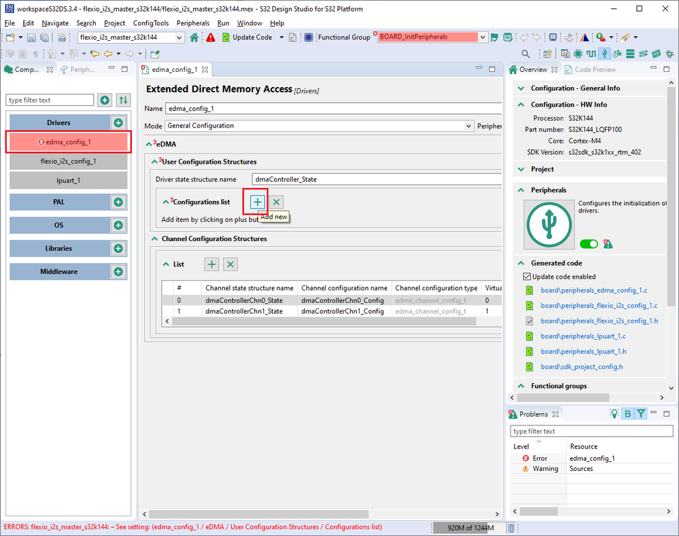This screenshot has height=536, width=679.
Task: Click the Update Code button
Action: click(x=247, y=37)
